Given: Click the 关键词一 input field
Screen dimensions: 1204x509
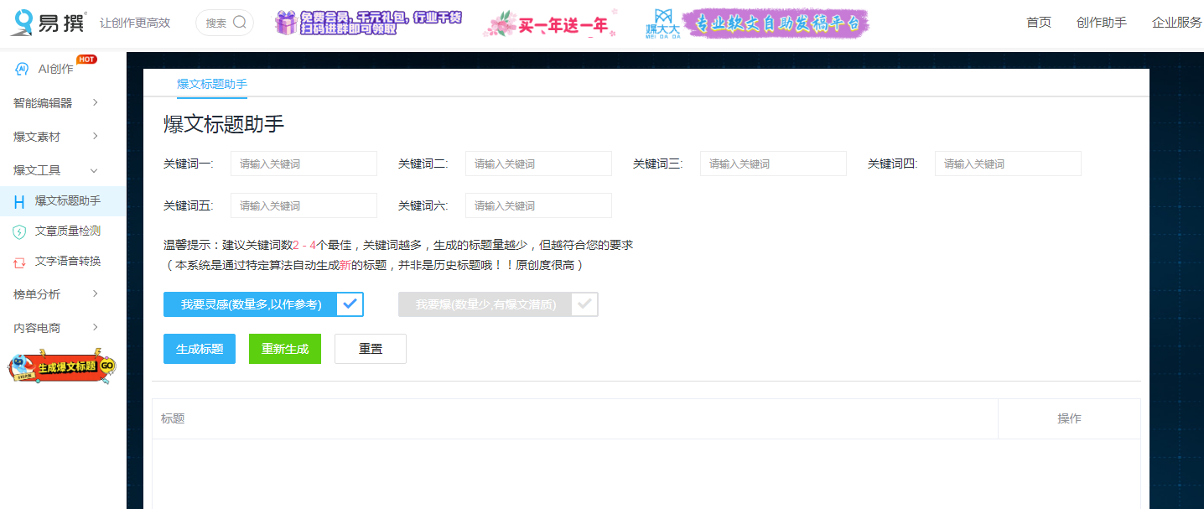Looking at the screenshot, I should pyautogui.click(x=304, y=164).
